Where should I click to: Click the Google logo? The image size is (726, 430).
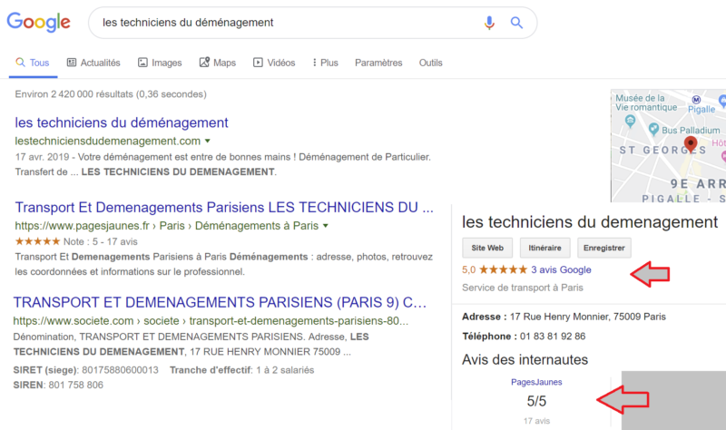coord(38,22)
